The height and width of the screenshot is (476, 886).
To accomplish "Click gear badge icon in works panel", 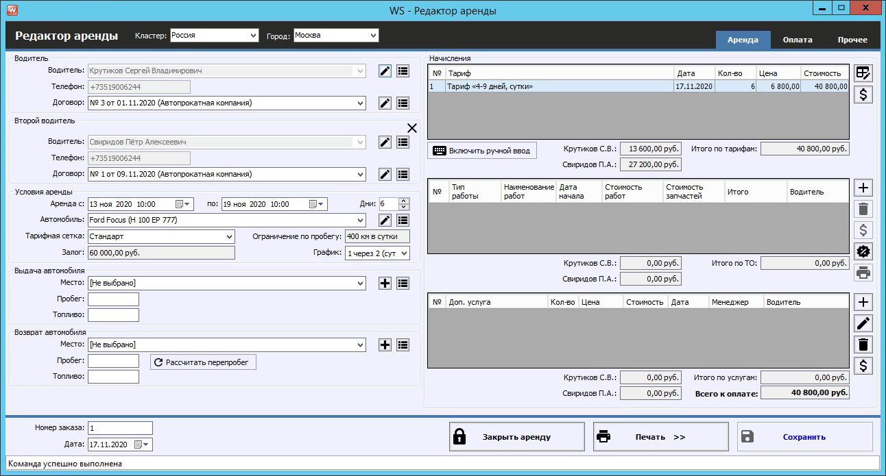I will 863,251.
